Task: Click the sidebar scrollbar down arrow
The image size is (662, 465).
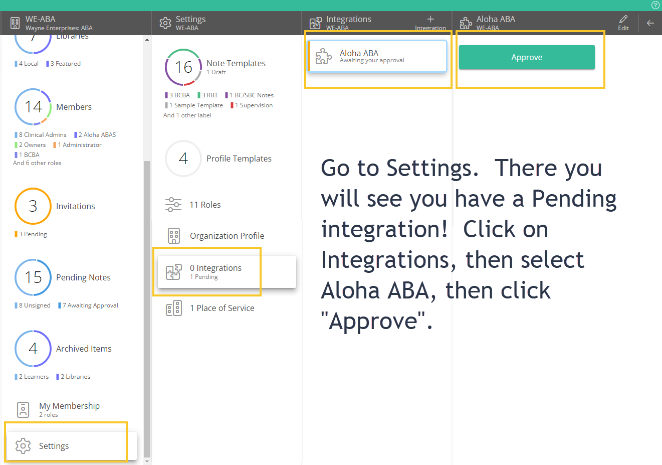Action: click(x=147, y=461)
